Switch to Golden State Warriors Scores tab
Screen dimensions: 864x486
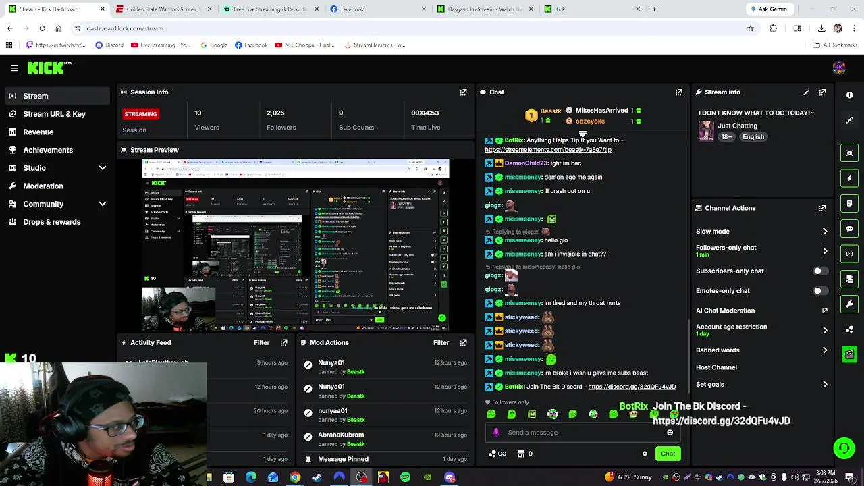[163, 9]
